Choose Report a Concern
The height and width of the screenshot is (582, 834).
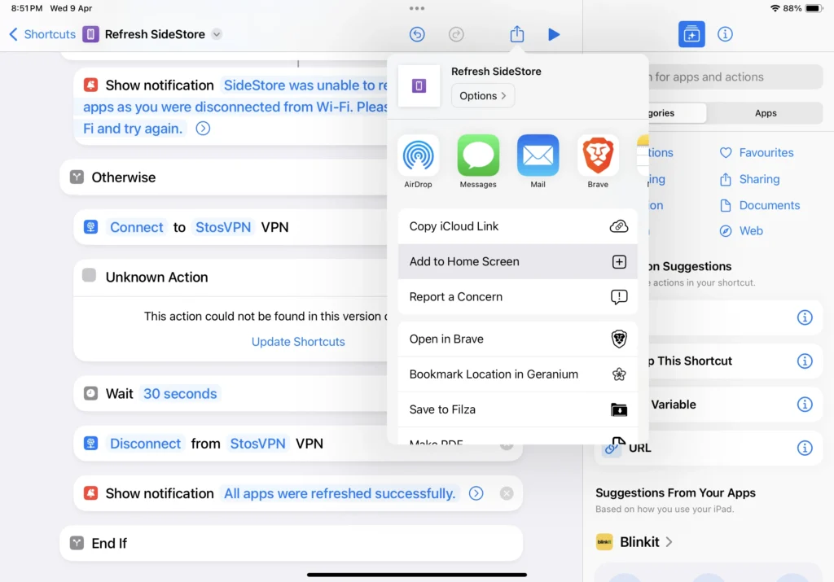[517, 296]
